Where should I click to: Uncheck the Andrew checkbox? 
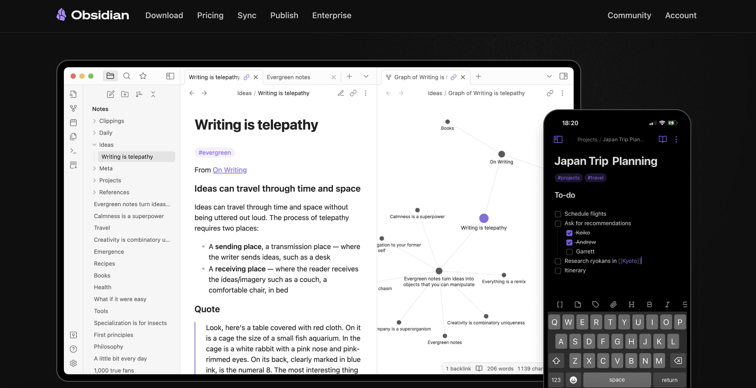(569, 242)
